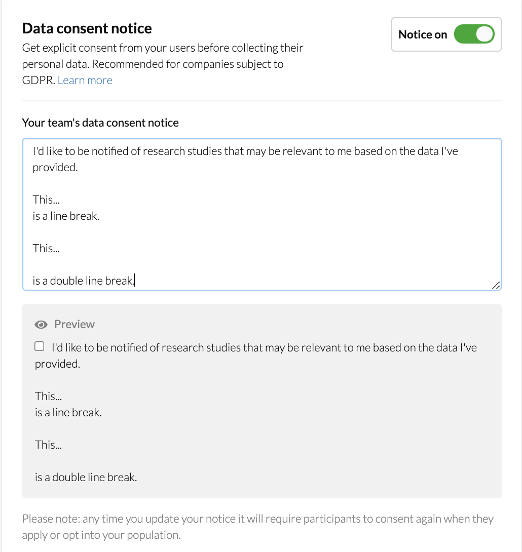522x552 pixels.
Task: Click the Preview heading label
Action: point(74,324)
